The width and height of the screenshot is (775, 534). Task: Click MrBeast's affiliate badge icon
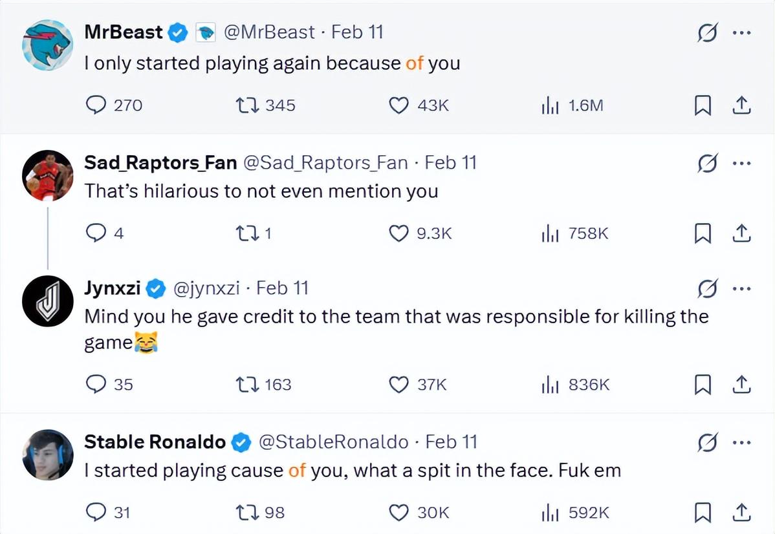pos(206,33)
